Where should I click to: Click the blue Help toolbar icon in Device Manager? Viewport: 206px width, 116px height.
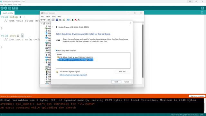tap(57, 20)
